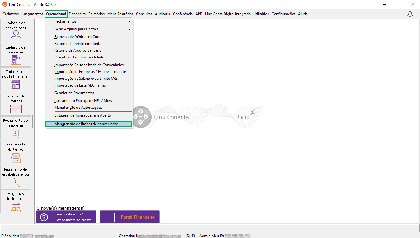The image size is (420, 238).
Task: Open the Ajuda menu
Action: point(303,14)
